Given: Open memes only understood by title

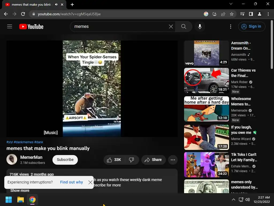Looking at the screenshot, I should (x=244, y=185).
